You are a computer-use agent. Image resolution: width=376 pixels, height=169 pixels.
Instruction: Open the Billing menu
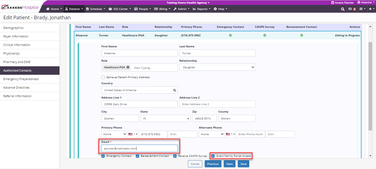pos(163,9)
